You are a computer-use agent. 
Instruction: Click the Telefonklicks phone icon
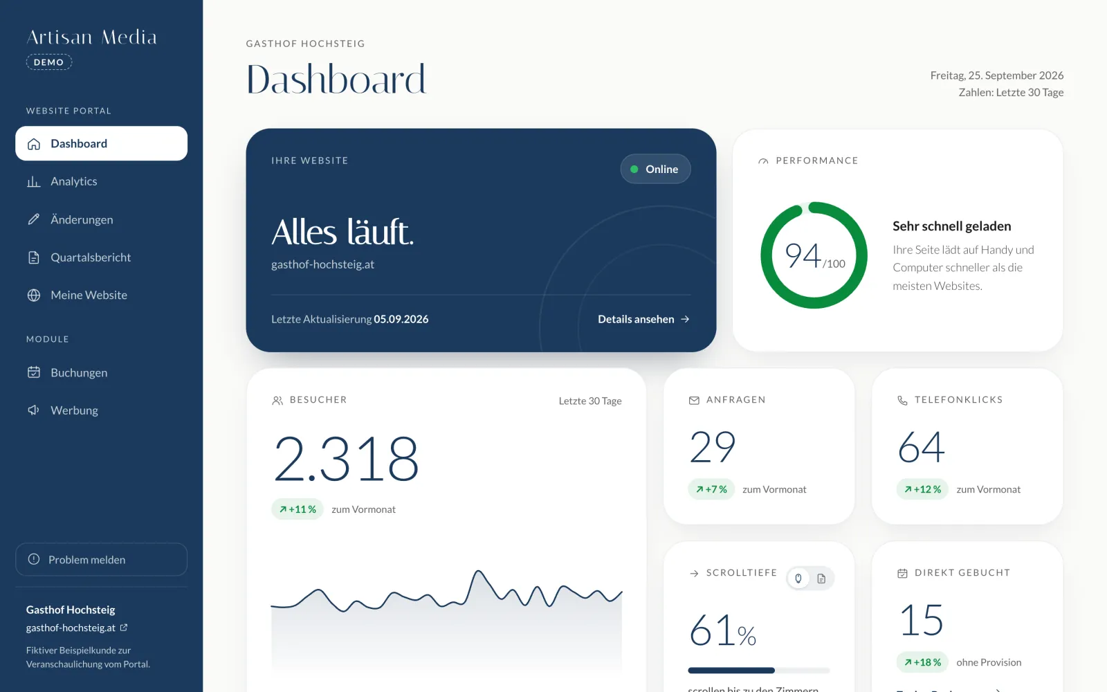pos(902,401)
